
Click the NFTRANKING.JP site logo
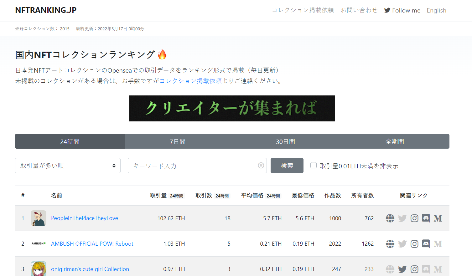tap(46, 10)
